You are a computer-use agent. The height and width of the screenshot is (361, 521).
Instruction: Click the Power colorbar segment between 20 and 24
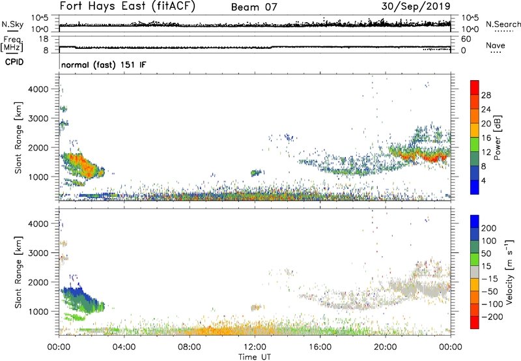click(x=475, y=116)
